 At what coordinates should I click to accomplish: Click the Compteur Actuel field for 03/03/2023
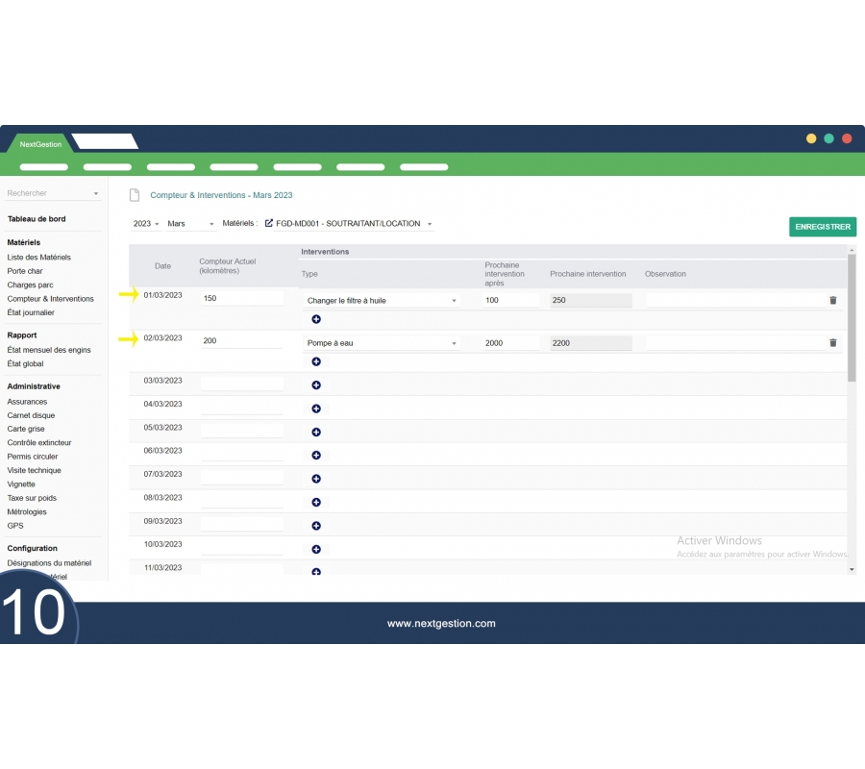pyautogui.click(x=242, y=383)
